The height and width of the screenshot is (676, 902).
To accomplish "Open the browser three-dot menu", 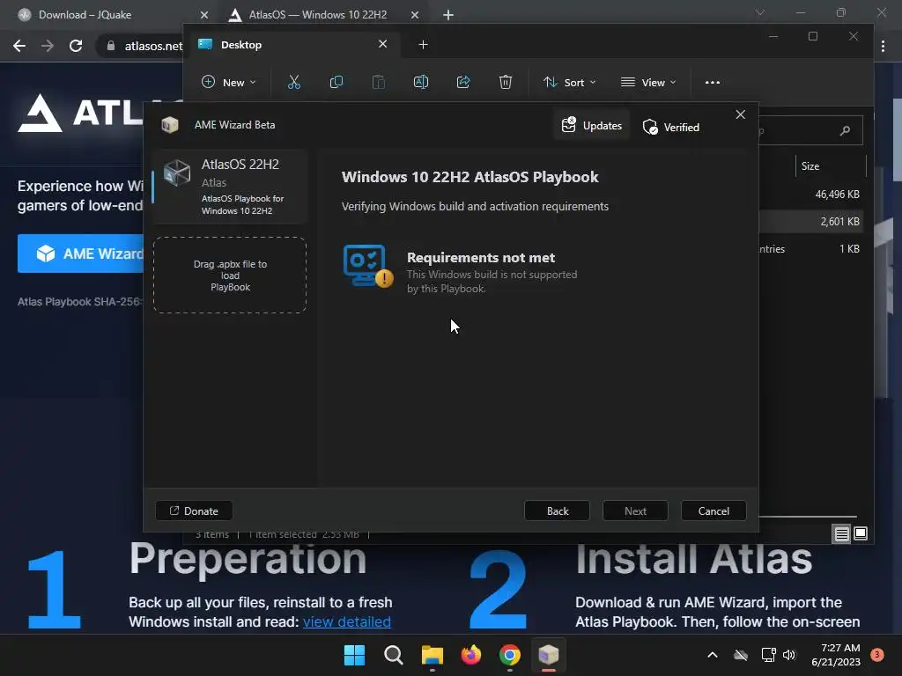I will (883, 46).
